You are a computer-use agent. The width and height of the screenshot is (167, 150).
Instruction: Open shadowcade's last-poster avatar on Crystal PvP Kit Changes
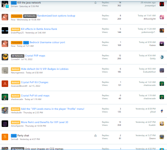click(x=162, y=84)
